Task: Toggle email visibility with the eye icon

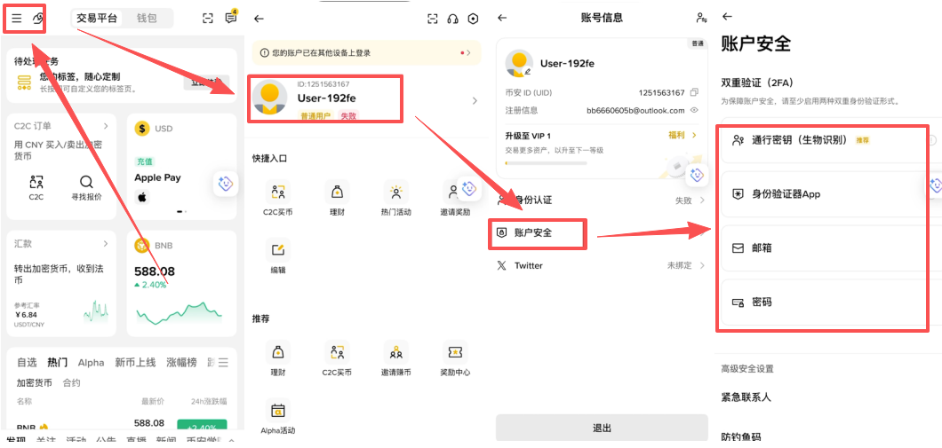Action: pos(694,110)
